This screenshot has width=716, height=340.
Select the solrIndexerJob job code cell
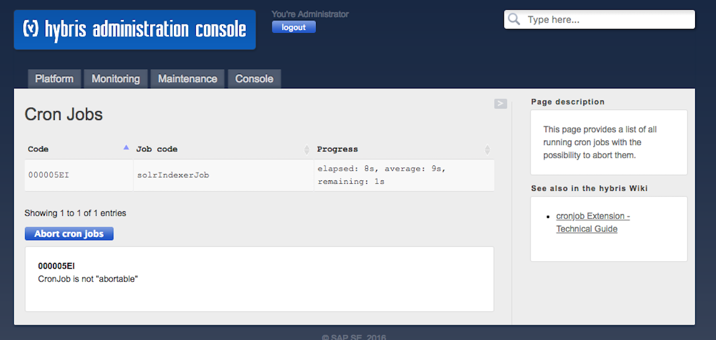pyautogui.click(x=223, y=175)
